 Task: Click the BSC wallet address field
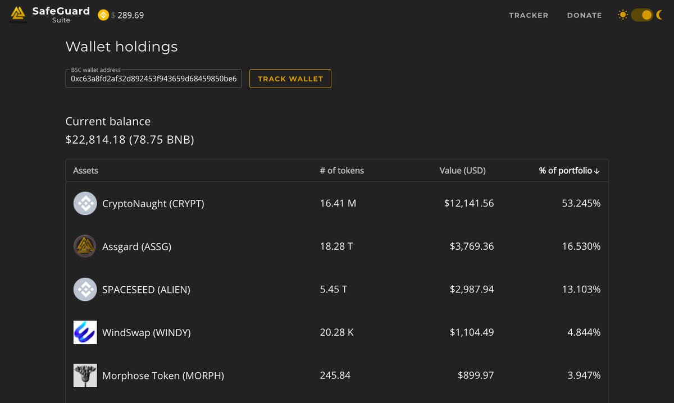click(153, 79)
